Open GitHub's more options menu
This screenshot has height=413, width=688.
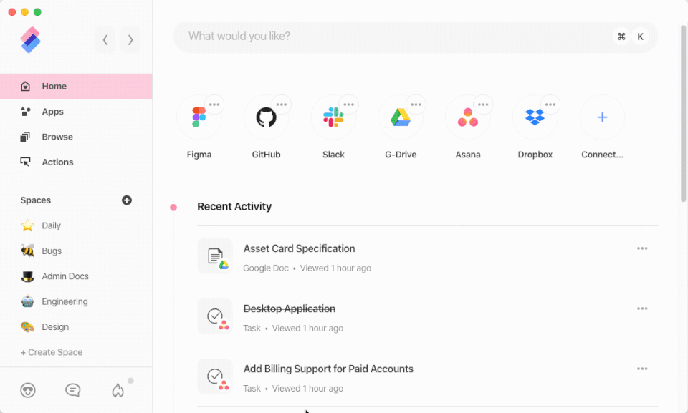point(281,105)
